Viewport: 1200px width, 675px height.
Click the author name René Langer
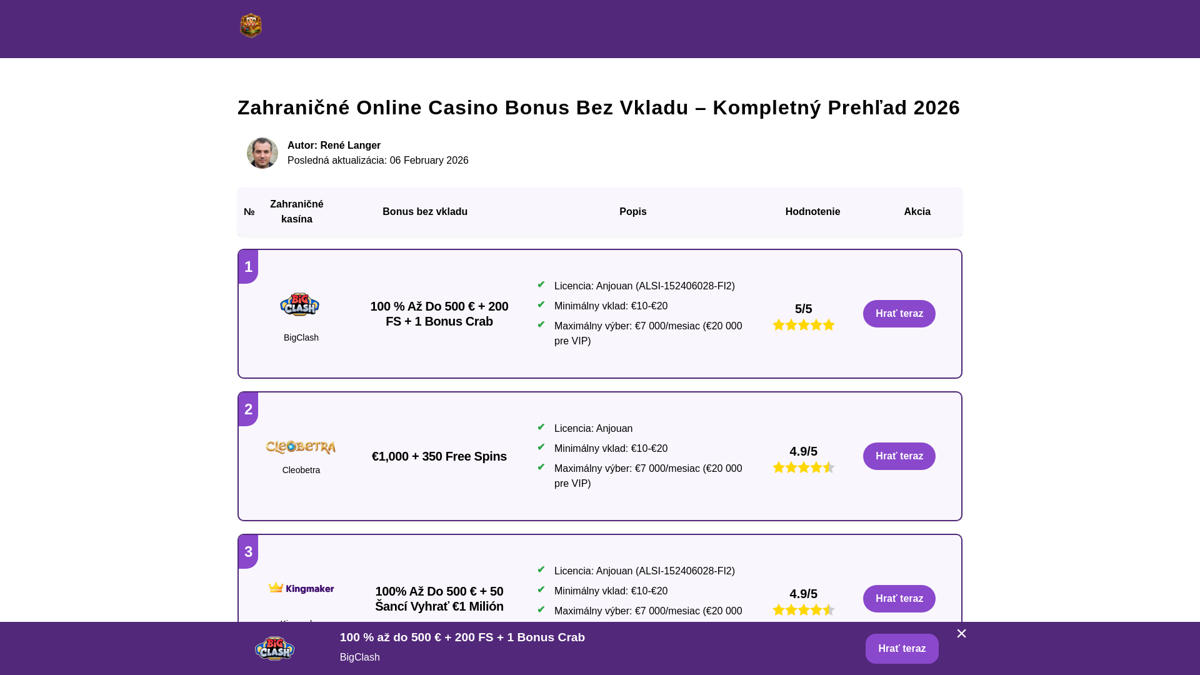[x=351, y=146]
